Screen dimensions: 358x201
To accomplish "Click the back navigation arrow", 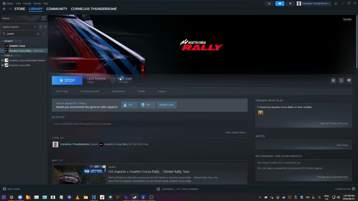I will coord(4,9).
